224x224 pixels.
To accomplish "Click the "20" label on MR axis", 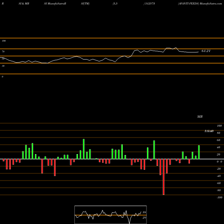I will (219, 155).
